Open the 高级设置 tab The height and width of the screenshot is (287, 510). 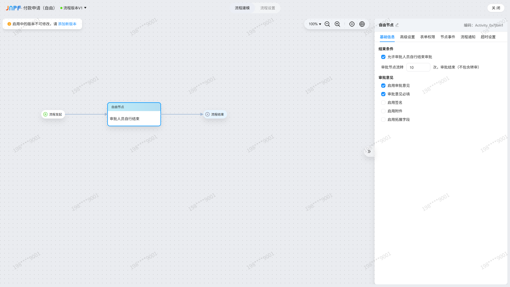[407, 37]
